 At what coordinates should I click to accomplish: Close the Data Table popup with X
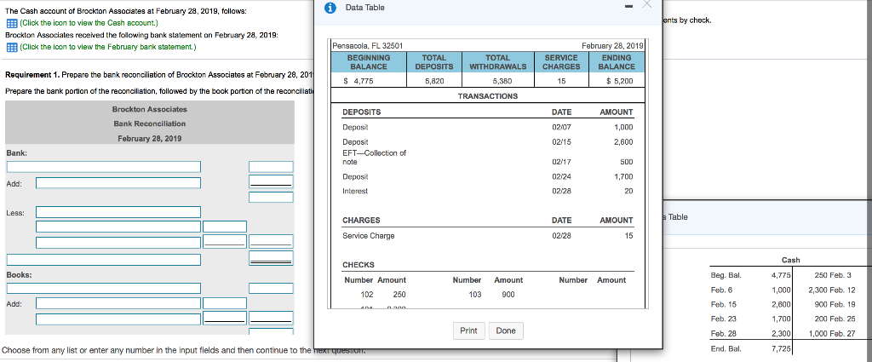pos(646,4)
